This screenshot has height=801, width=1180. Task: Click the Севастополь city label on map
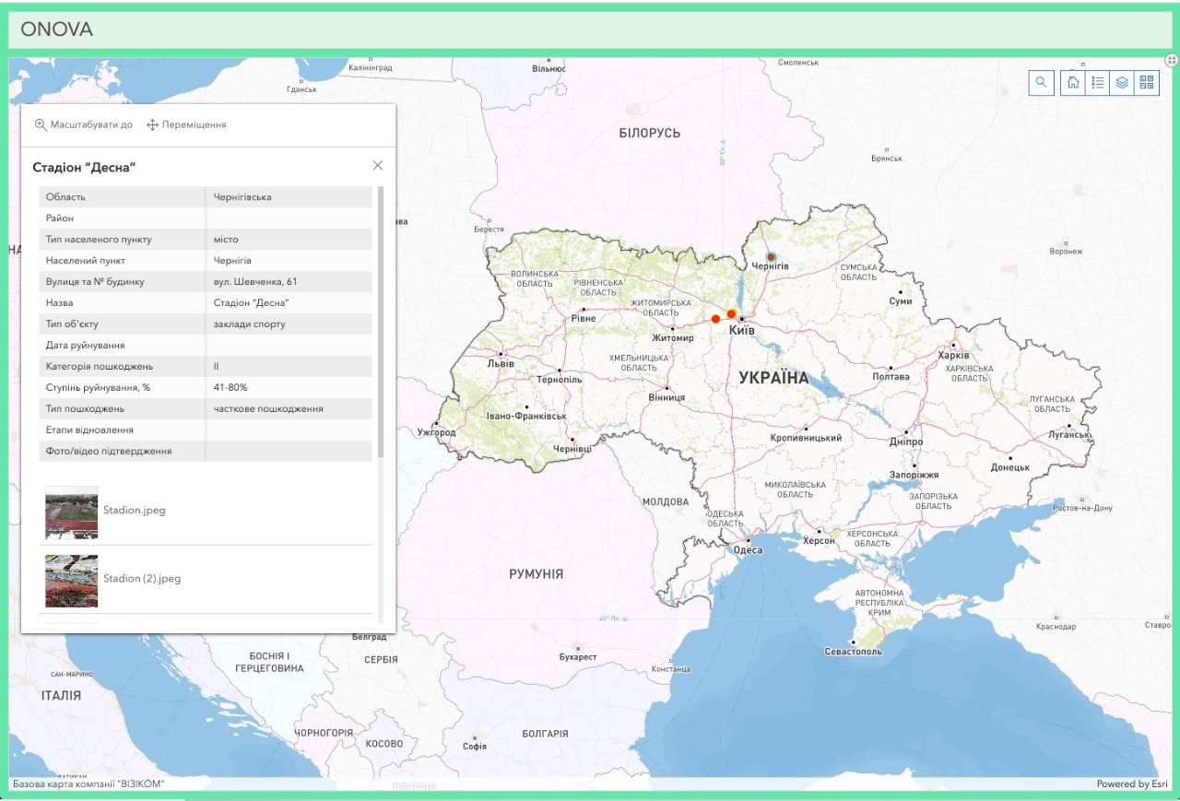click(x=853, y=652)
